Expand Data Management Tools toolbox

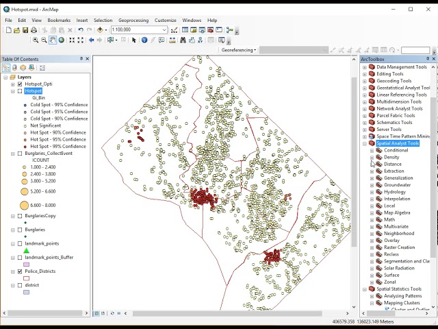[x=365, y=67]
